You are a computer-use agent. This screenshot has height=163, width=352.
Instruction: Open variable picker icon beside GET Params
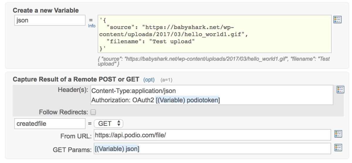click(338, 147)
